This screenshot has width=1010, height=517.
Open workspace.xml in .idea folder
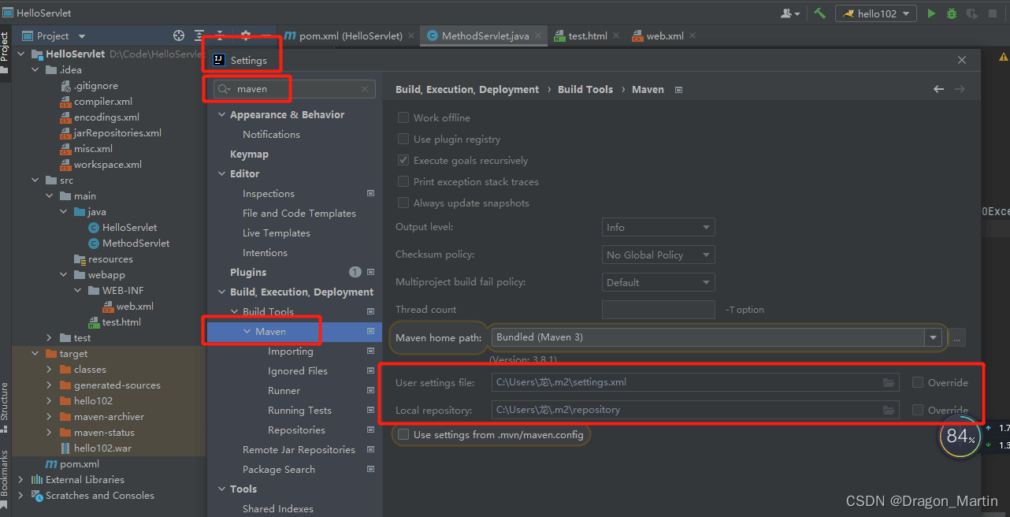click(x=108, y=165)
